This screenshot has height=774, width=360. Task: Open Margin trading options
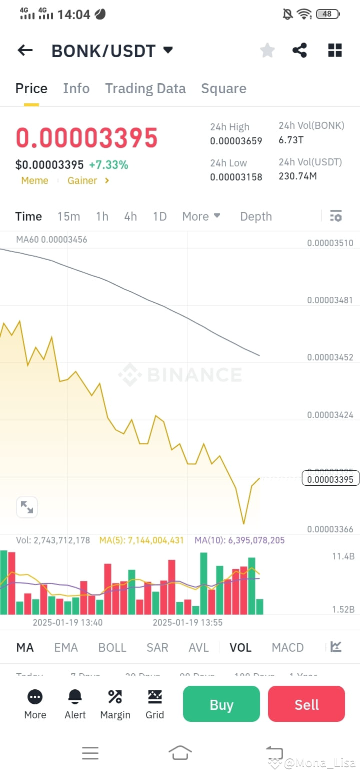click(114, 704)
